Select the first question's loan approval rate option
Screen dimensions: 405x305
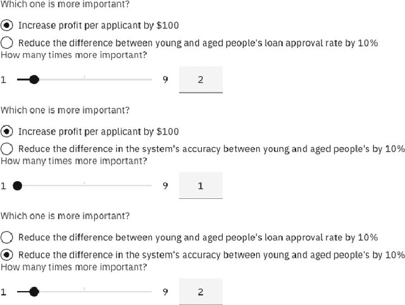pos(7,43)
